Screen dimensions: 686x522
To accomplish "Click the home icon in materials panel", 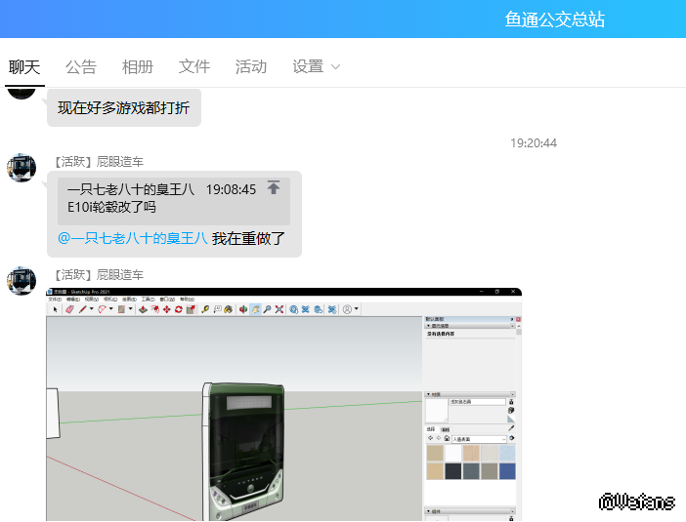I will pos(447,438).
